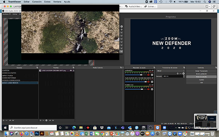Open Conexión menu in macOS menu bar
The image size is (219, 137).
click(x=37, y=2)
